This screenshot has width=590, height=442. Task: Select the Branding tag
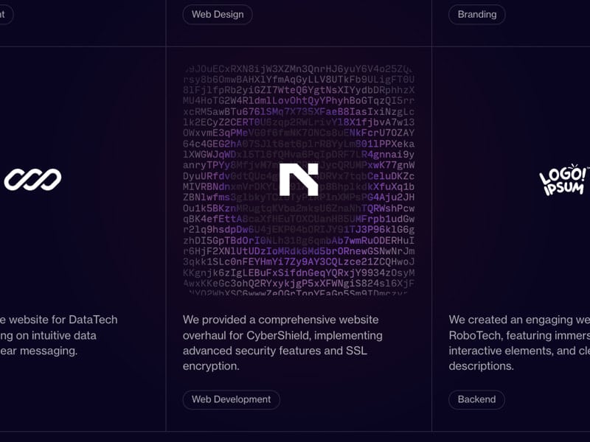pos(477,15)
